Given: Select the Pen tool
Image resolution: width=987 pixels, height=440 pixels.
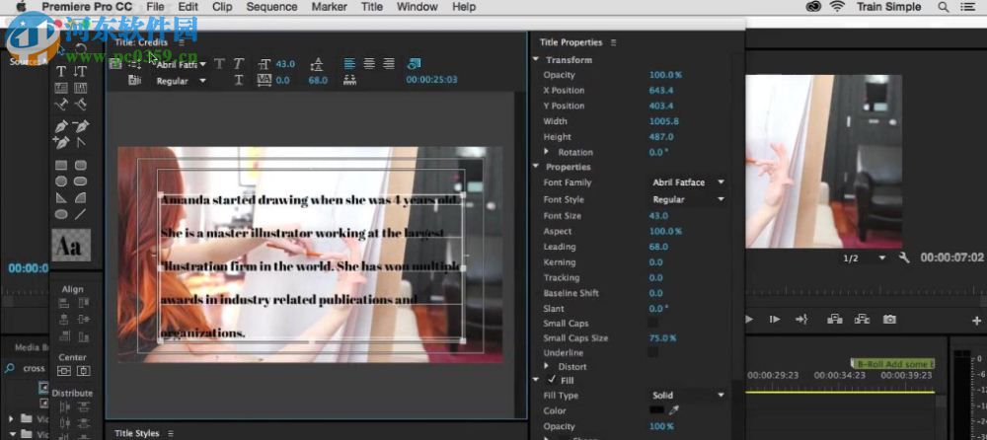Looking at the screenshot, I should pyautogui.click(x=61, y=126).
